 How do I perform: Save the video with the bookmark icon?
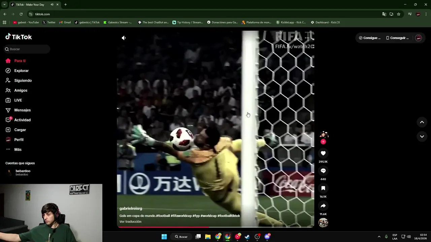[323, 188]
